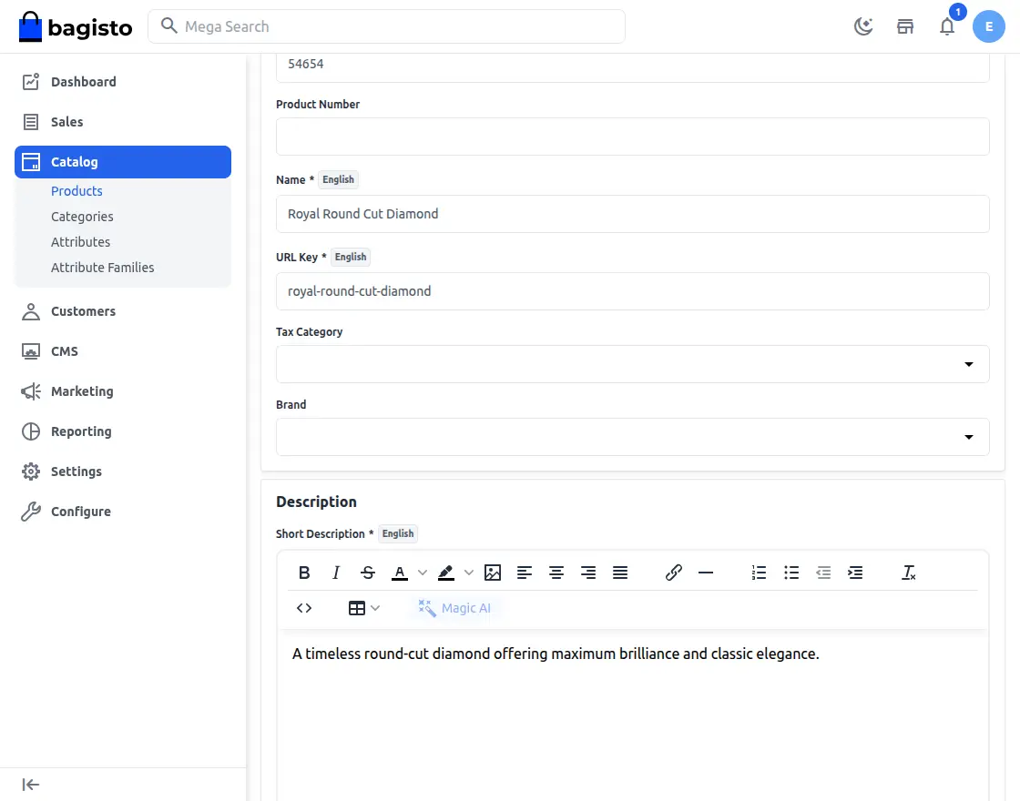The image size is (1020, 801).
Task: Open the Brand dropdown
Action: pyautogui.click(x=632, y=437)
